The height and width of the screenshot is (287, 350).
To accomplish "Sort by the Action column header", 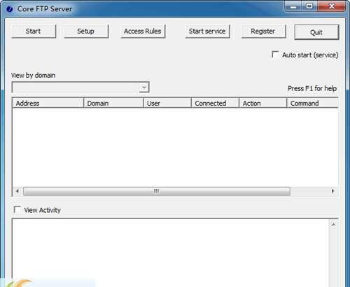I will pyautogui.click(x=263, y=103).
